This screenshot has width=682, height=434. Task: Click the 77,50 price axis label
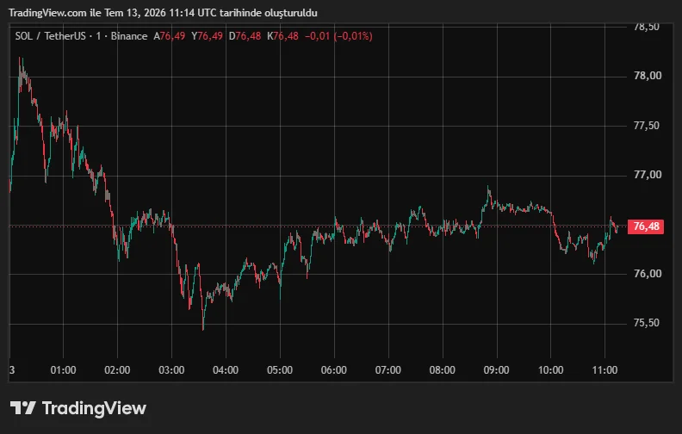pyautogui.click(x=648, y=126)
